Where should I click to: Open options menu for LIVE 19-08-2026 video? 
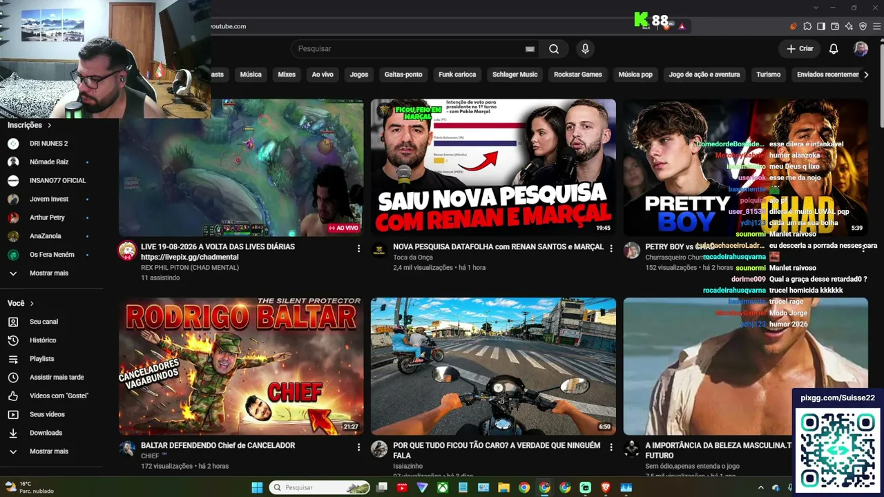pos(358,248)
